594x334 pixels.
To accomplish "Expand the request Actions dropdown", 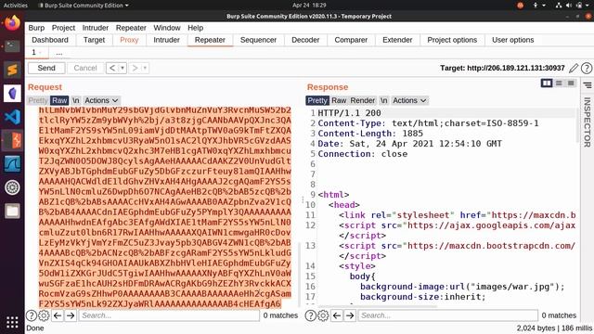I will pyautogui.click(x=101, y=100).
